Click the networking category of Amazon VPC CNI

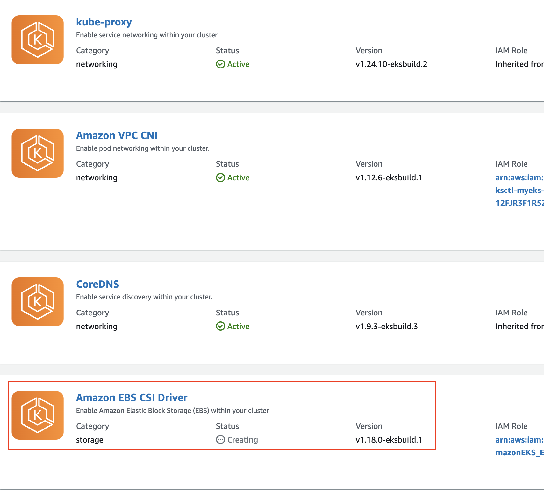(x=97, y=178)
